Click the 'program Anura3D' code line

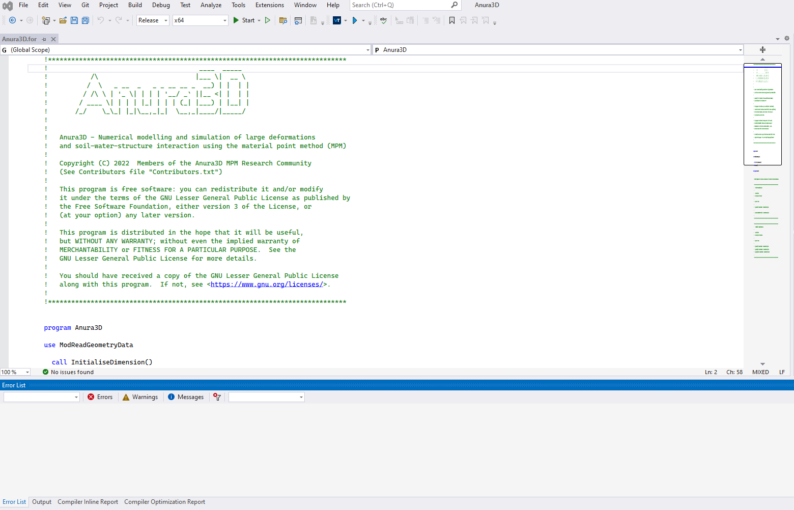73,328
